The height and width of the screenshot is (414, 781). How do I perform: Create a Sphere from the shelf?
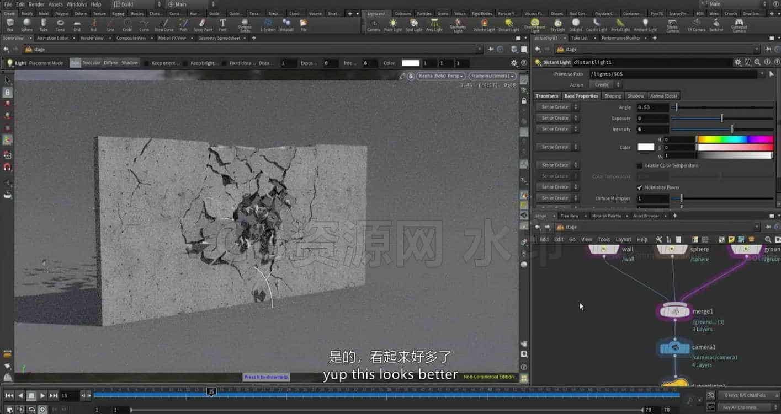[26, 25]
